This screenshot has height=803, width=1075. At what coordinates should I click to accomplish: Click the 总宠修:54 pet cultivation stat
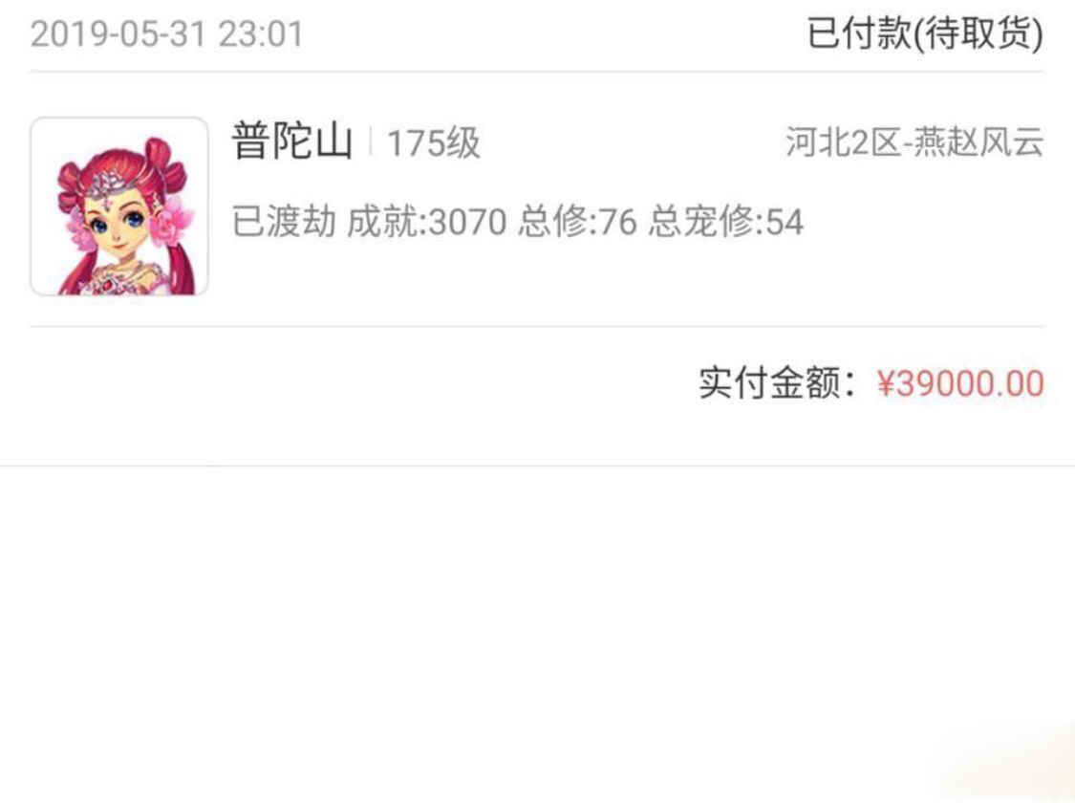726,222
